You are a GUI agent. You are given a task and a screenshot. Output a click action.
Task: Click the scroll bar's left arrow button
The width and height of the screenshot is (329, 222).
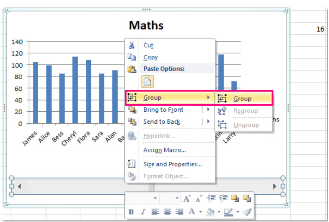click(x=19, y=186)
